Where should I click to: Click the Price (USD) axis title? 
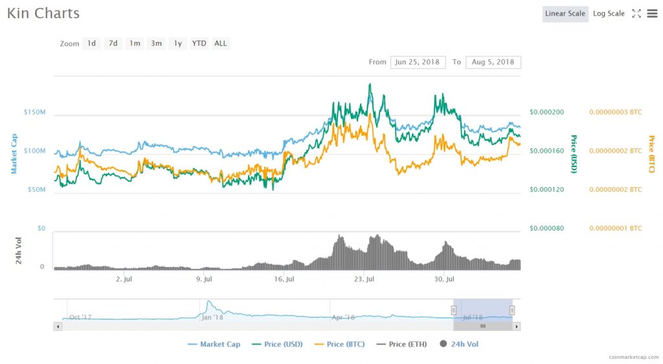click(x=574, y=154)
